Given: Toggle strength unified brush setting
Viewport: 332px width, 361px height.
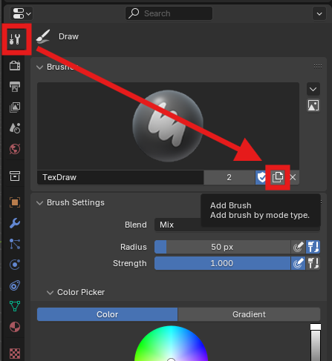Looking at the screenshot, I should pyautogui.click(x=313, y=263).
